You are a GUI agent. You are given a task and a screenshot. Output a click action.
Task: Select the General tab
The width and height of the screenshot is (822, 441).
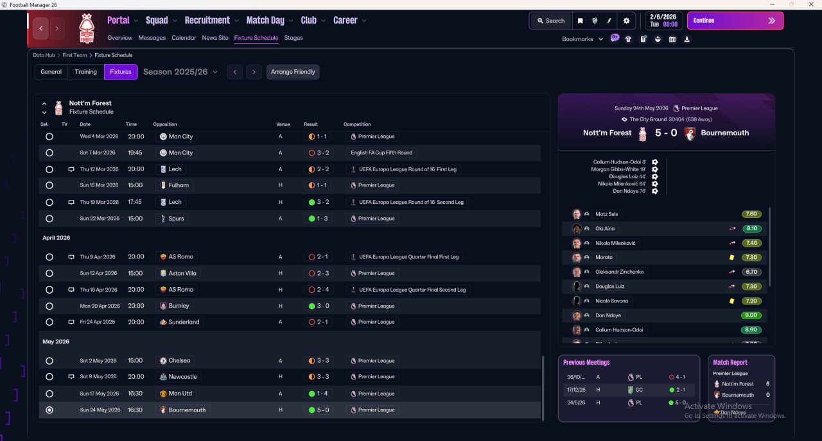tap(51, 72)
